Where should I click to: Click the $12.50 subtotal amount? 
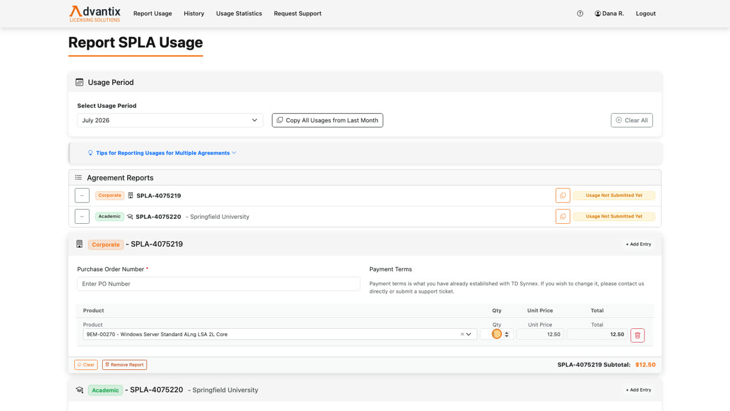pyautogui.click(x=646, y=365)
